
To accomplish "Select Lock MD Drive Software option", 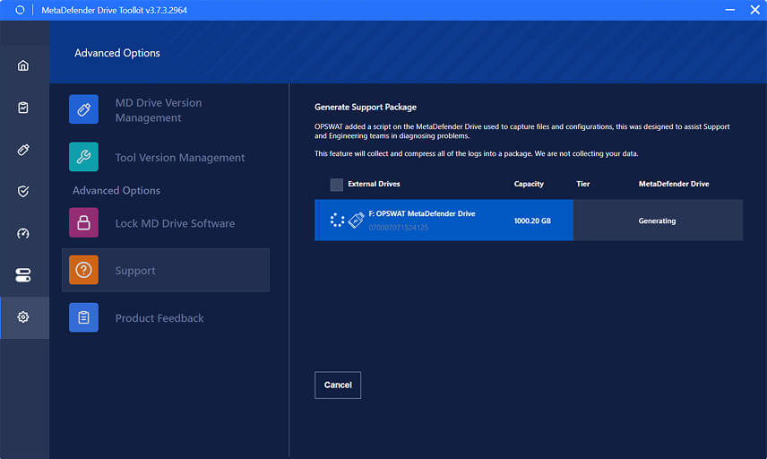I will (x=175, y=223).
